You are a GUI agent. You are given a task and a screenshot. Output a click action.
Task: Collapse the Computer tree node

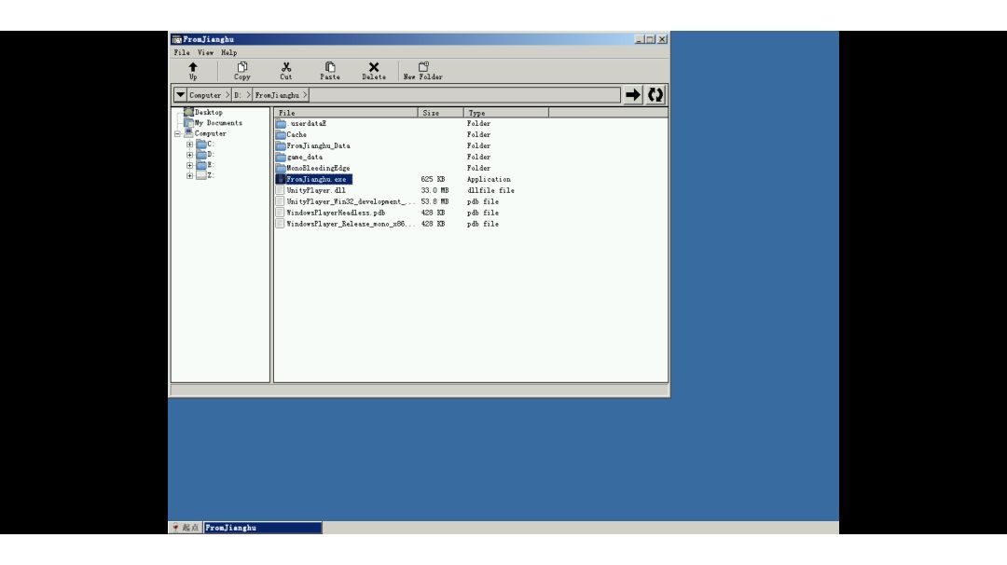click(x=177, y=134)
